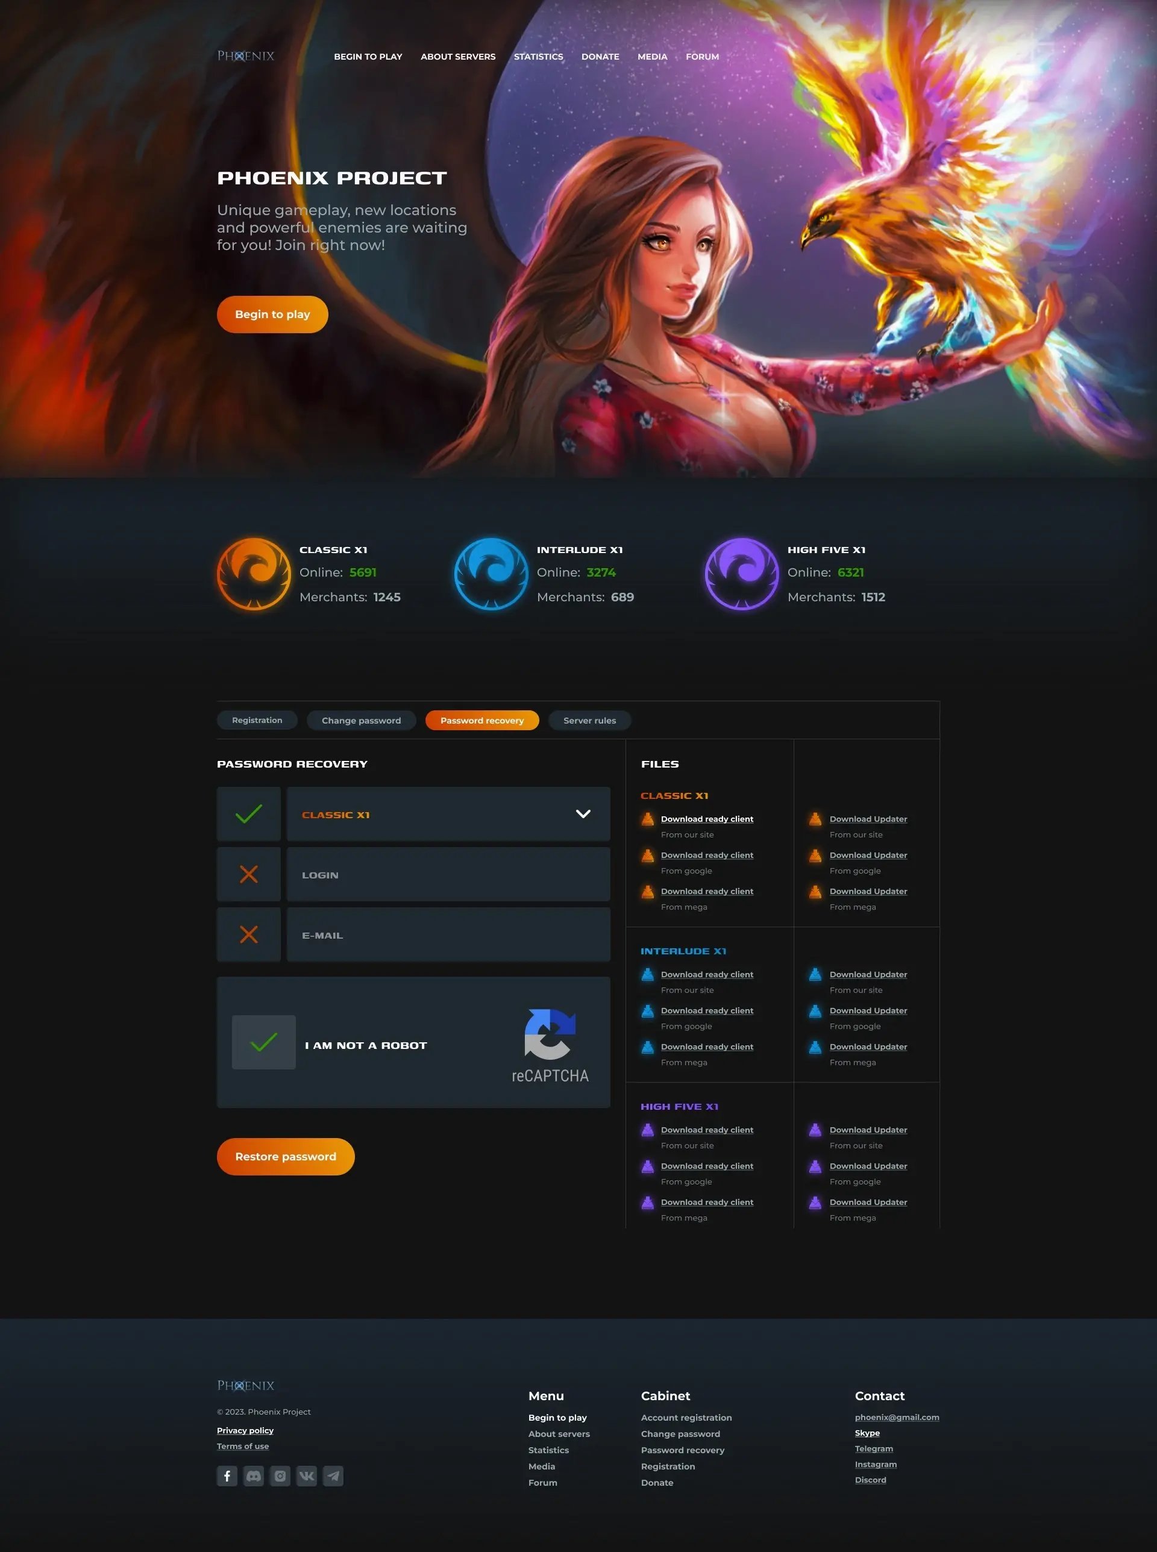
Task: Click the VK social media icon
Action: click(306, 1475)
